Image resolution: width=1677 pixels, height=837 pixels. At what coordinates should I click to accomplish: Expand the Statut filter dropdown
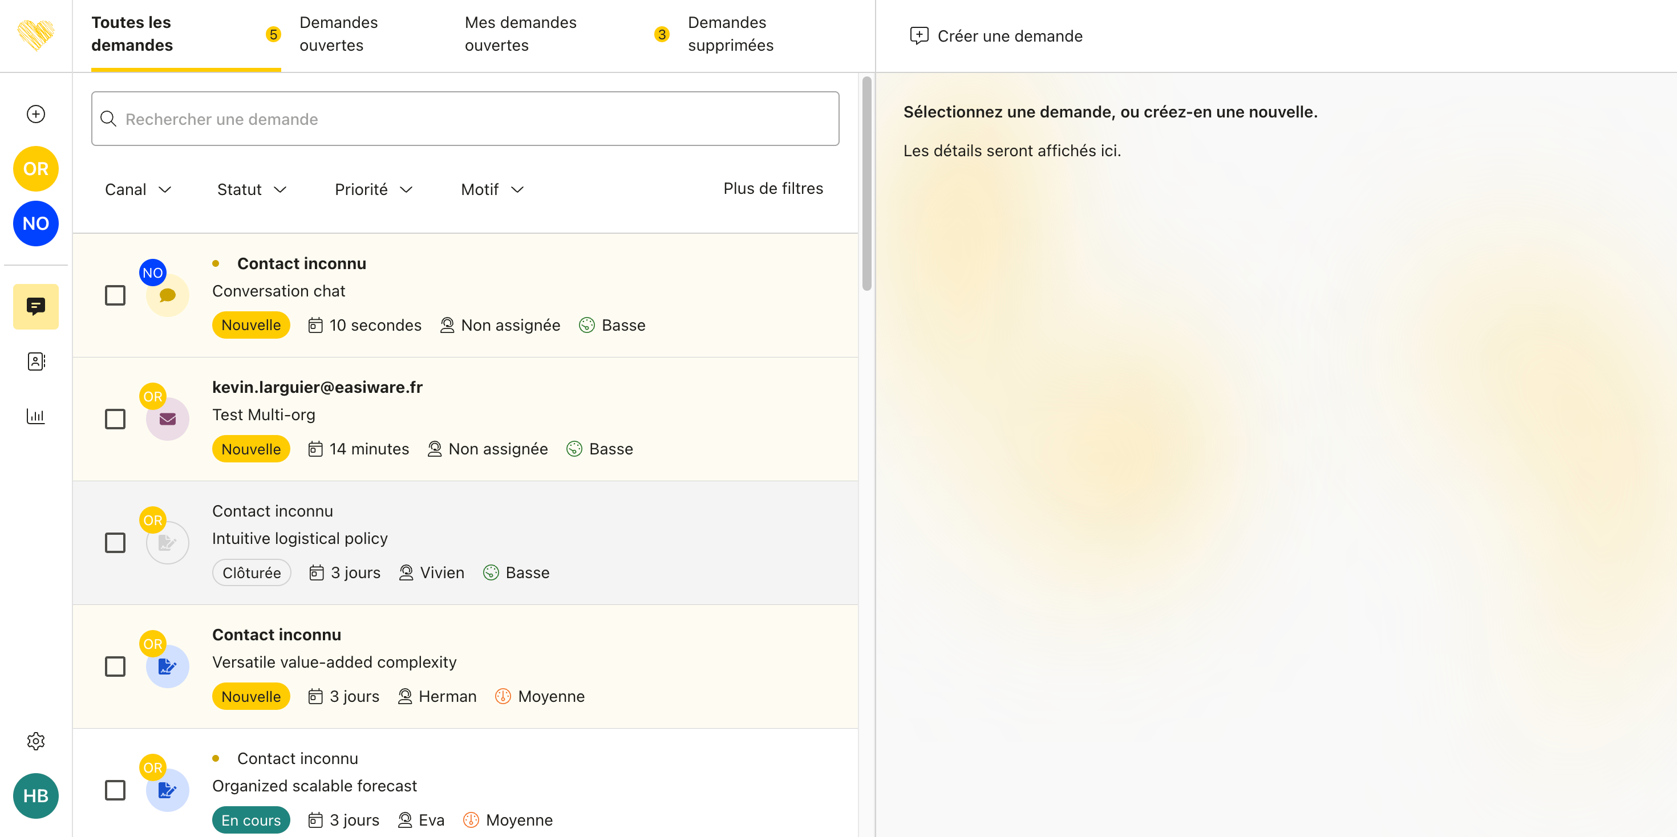[x=252, y=189]
